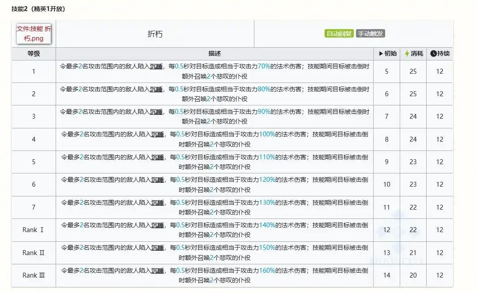Open the 沉睡 link in level 4 row

pyautogui.click(x=158, y=135)
